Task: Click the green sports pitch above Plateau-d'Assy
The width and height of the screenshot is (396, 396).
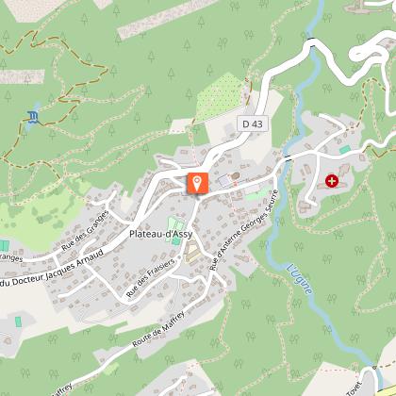Action: click(174, 230)
